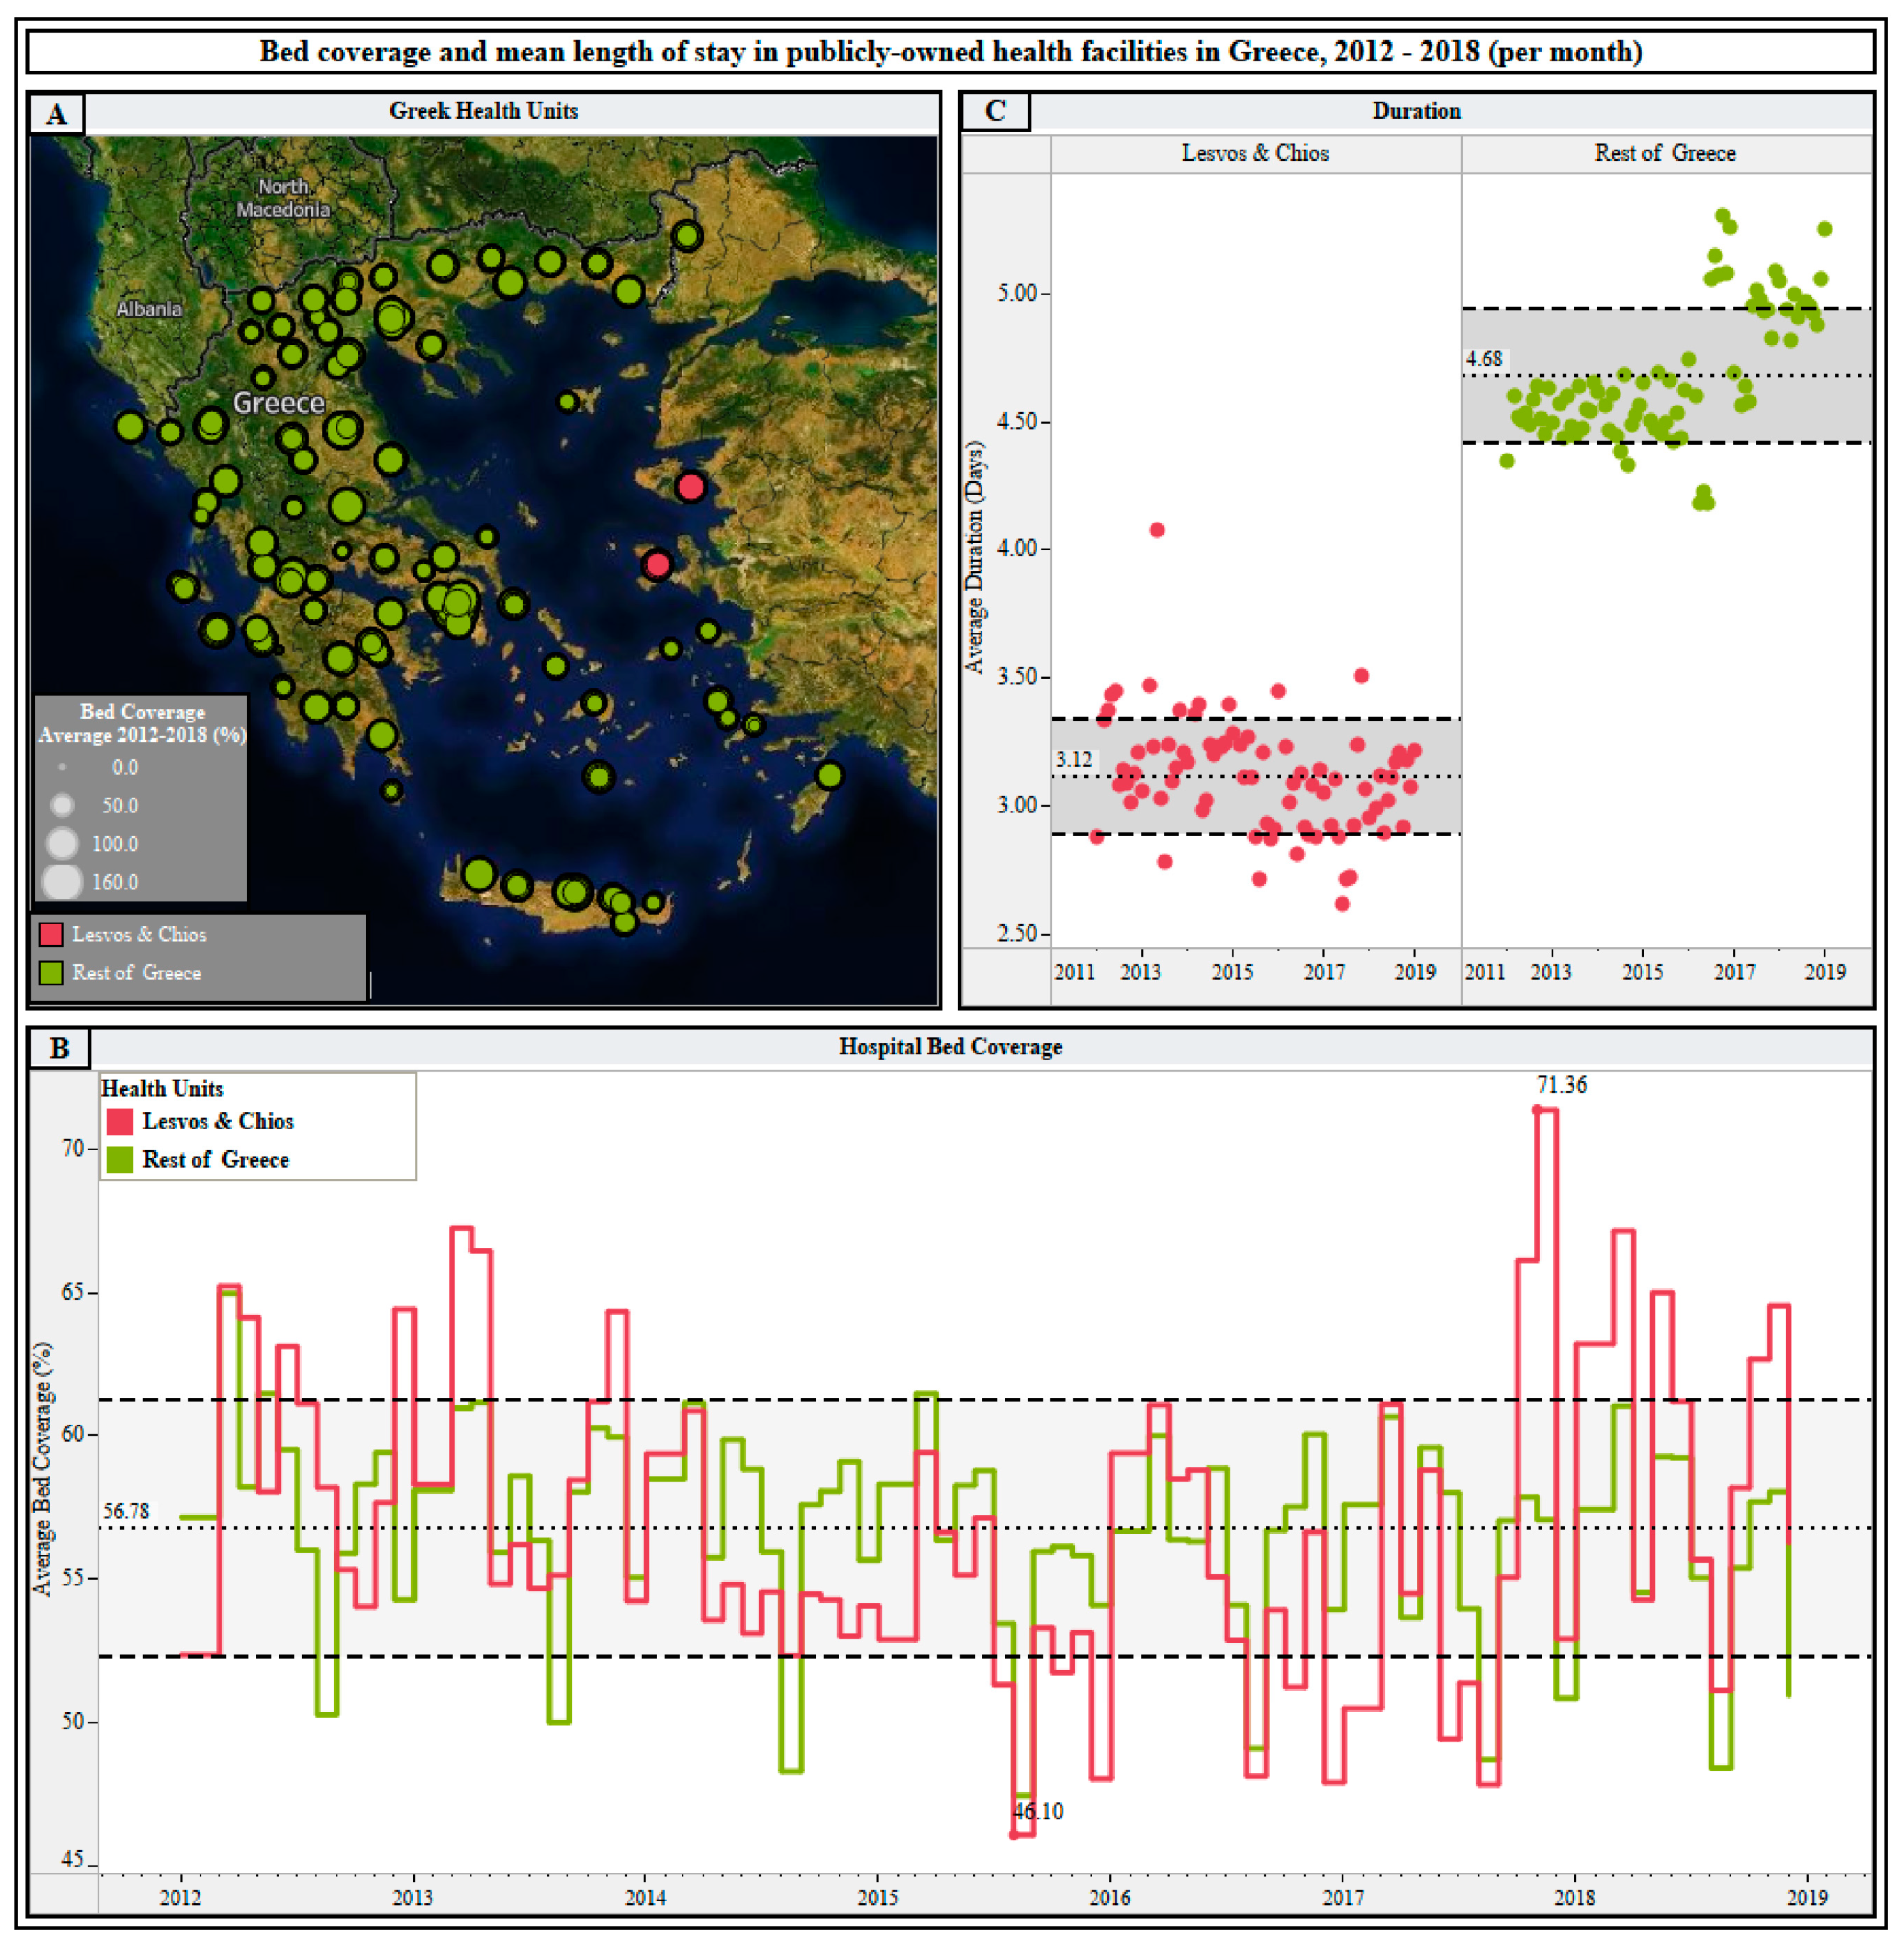Screen dimensions: 1904x1951
Task: Click the 50.0 bed coverage legend circle
Action: (x=62, y=805)
